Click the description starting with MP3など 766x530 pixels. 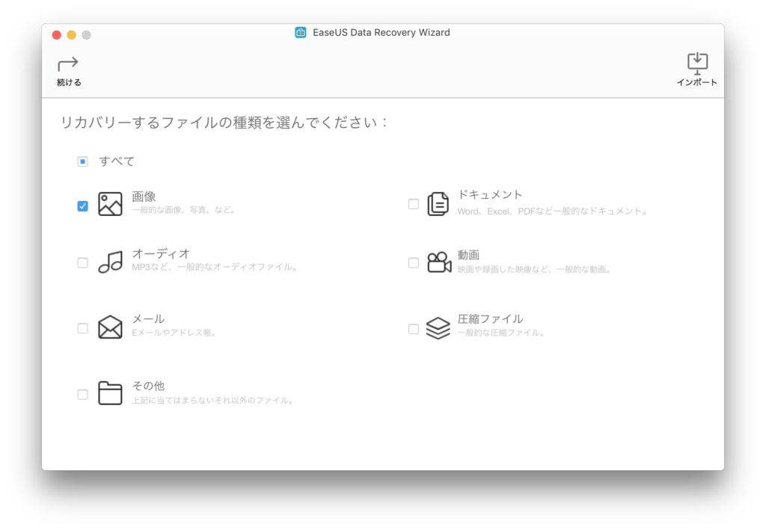pos(215,267)
